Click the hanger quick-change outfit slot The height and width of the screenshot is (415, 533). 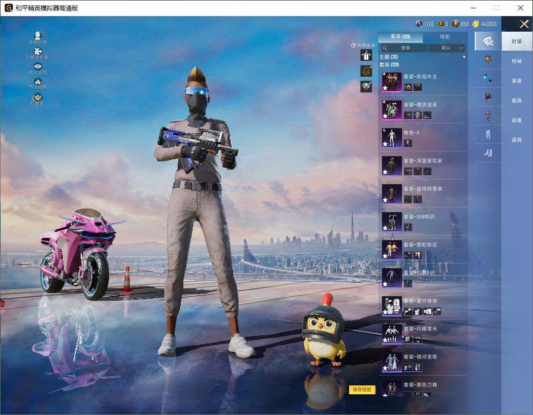[x=366, y=55]
